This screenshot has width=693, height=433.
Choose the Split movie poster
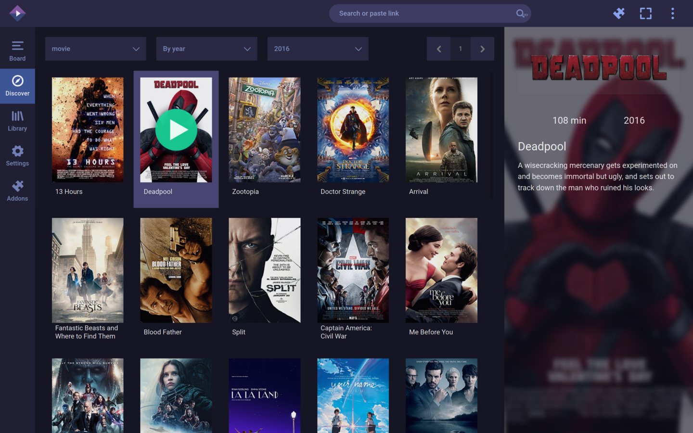(264, 270)
